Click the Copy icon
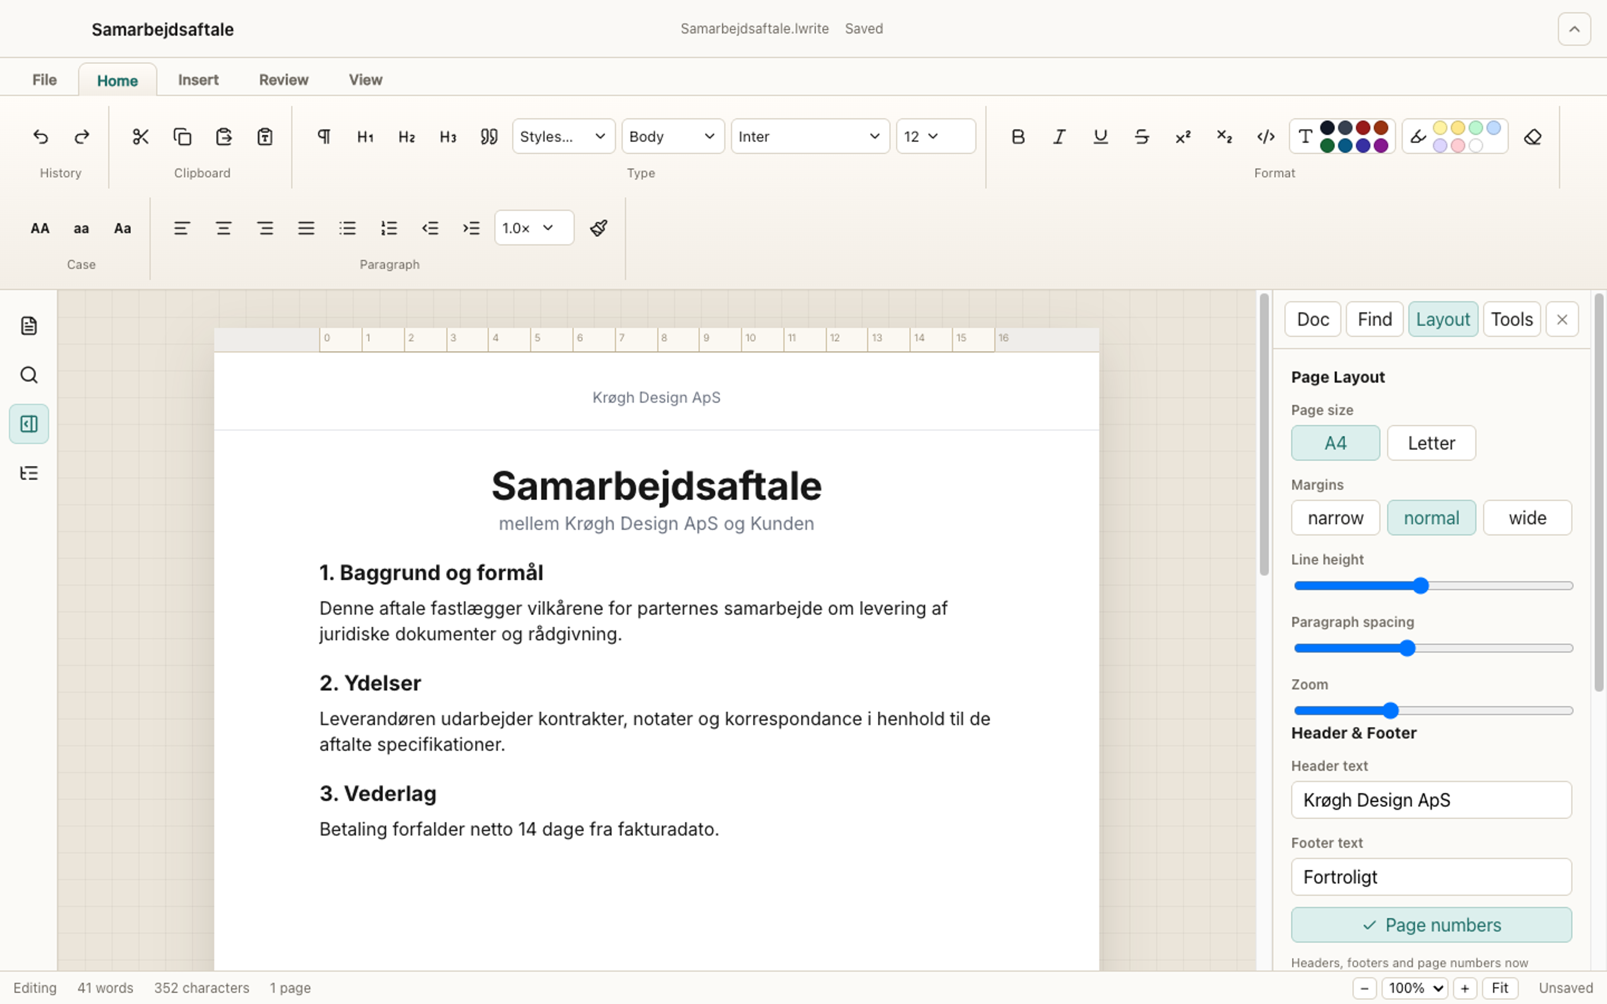 coord(182,137)
